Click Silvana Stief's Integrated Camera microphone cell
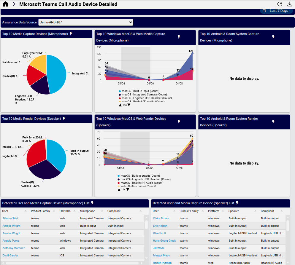This screenshot has height=265, width=295. click(x=92, y=218)
